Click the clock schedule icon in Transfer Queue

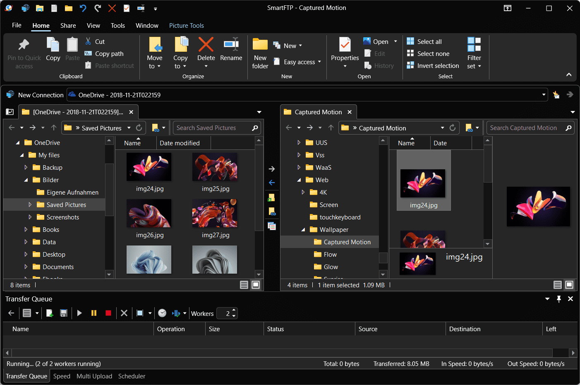pyautogui.click(x=162, y=313)
